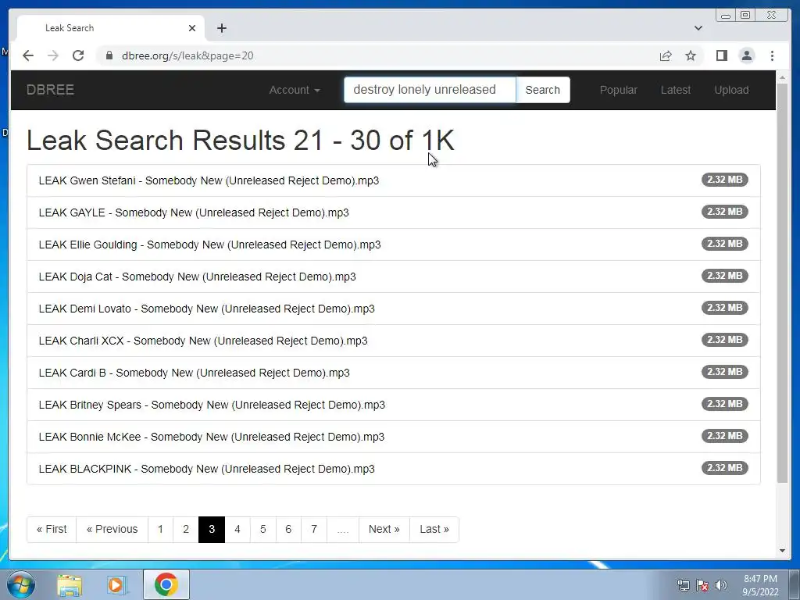The height and width of the screenshot is (600, 800).
Task: Jump to results page 6
Action: coord(288,530)
